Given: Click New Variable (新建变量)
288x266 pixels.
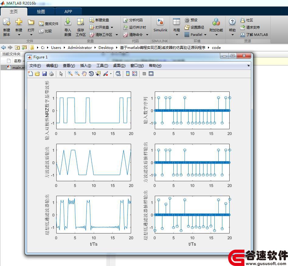Looking at the screenshot, I should pyautogui.click(x=99, y=20).
